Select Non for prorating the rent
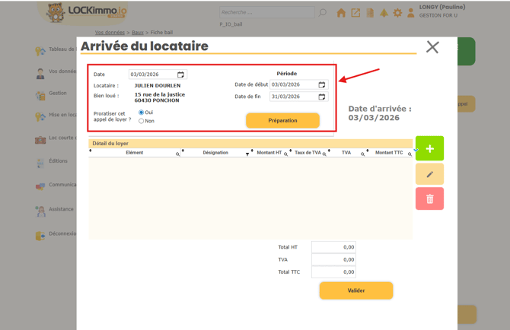Image resolution: width=510 pixels, height=330 pixels. pyautogui.click(x=142, y=121)
